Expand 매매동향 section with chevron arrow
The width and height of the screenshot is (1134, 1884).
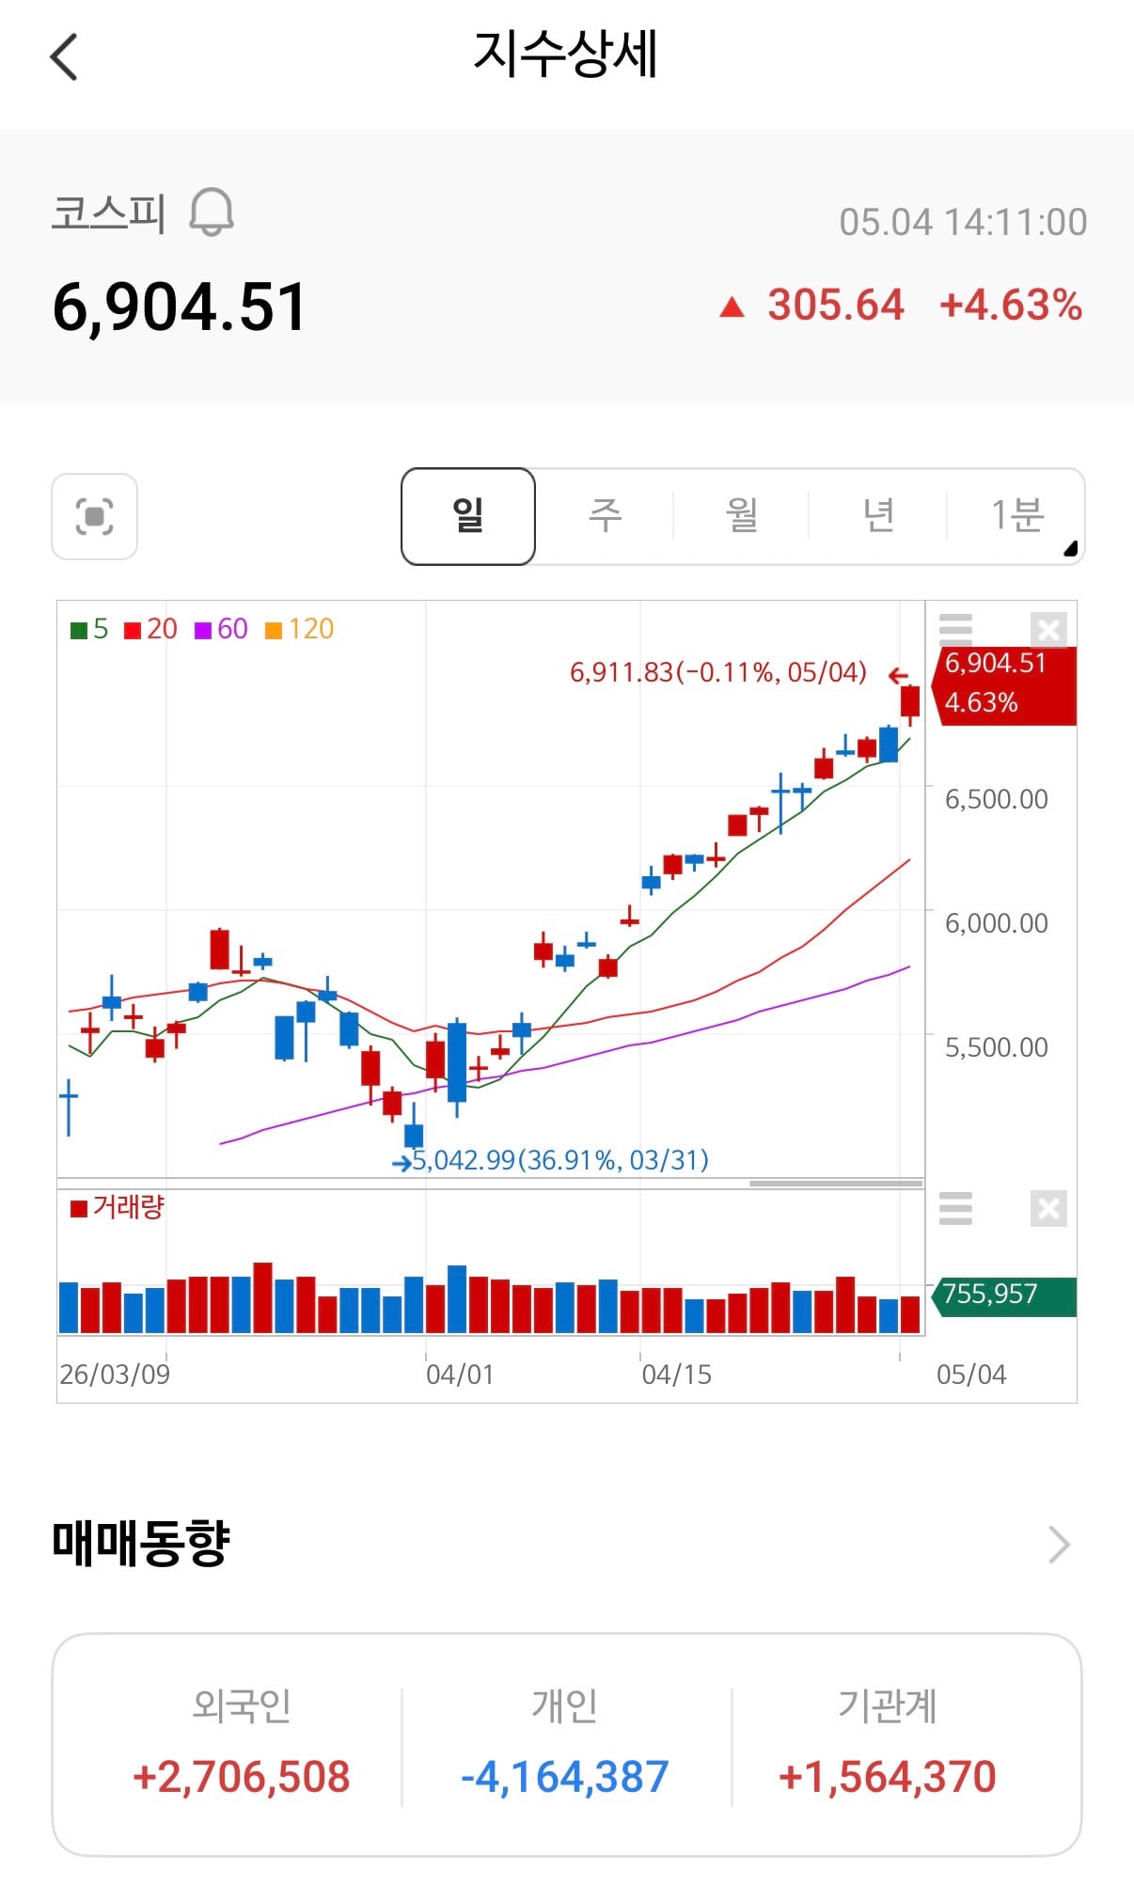point(1060,1545)
